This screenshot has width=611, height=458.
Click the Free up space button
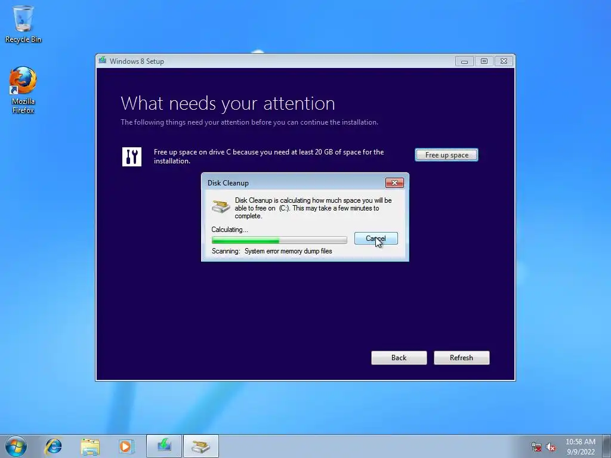446,154
